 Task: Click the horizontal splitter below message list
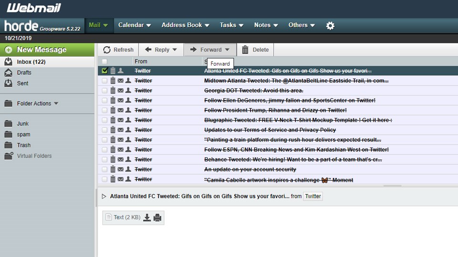click(392, 186)
